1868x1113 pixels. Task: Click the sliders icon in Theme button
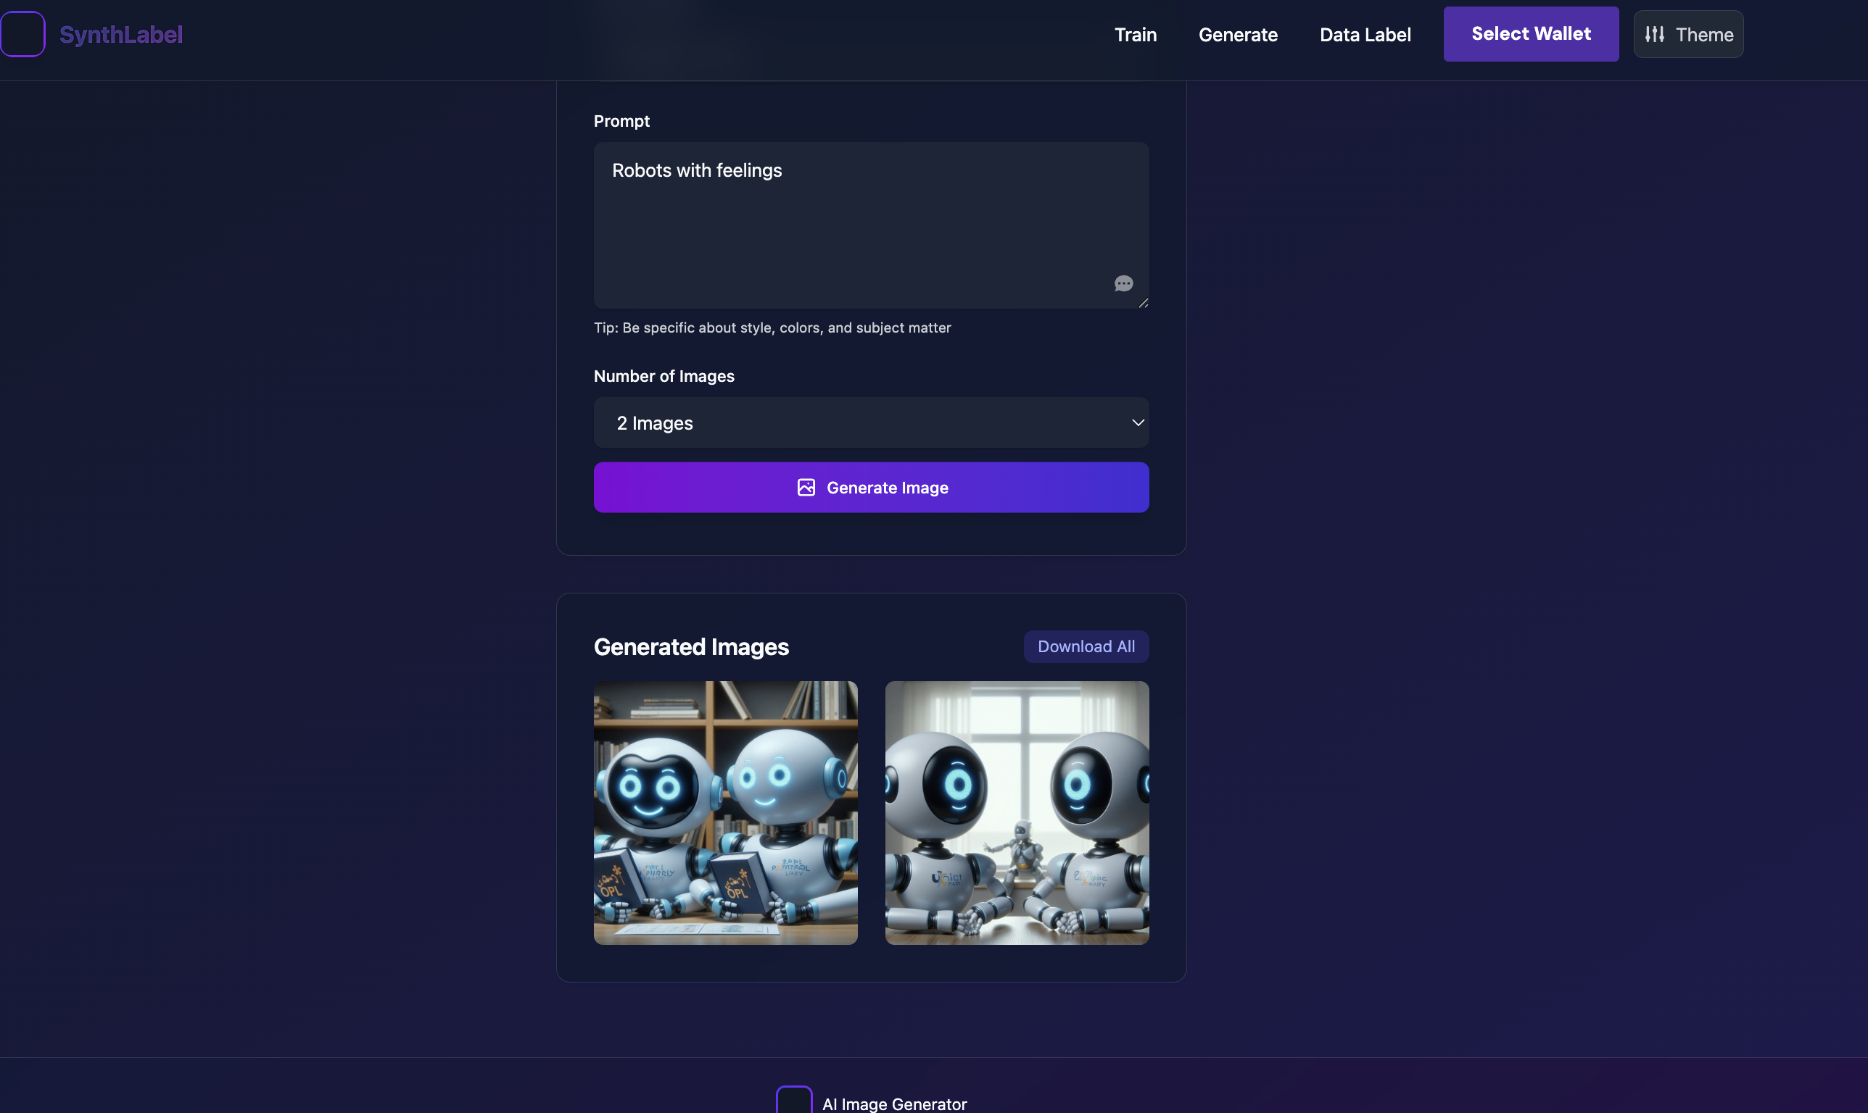click(x=1654, y=35)
